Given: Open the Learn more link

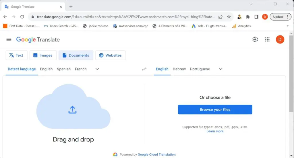Looking at the screenshot, I should pyautogui.click(x=215, y=131).
